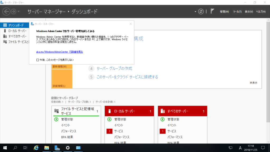Open the Action Center notification icon
Screen dimensions: 270x152
coord(263,148)
